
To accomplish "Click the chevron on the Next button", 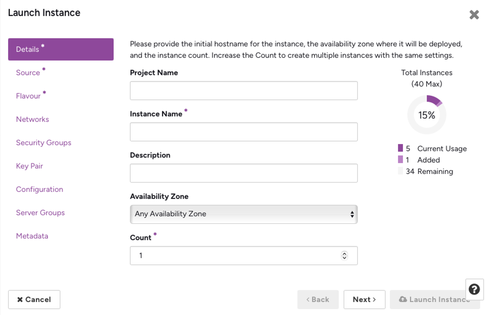I will 374,300.
